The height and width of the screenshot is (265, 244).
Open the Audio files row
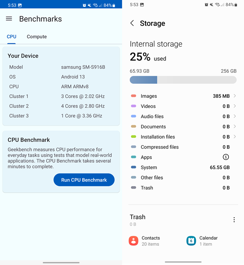point(183,116)
